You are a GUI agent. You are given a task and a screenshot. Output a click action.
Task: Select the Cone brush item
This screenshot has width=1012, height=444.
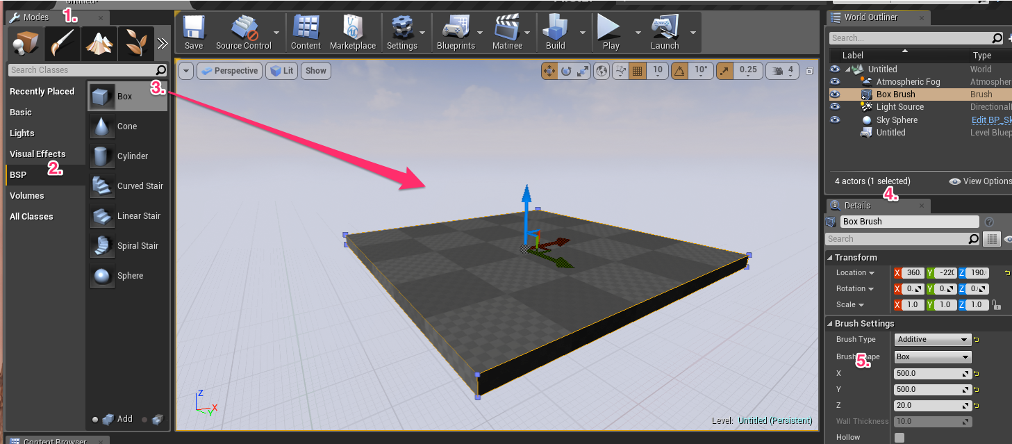point(127,126)
